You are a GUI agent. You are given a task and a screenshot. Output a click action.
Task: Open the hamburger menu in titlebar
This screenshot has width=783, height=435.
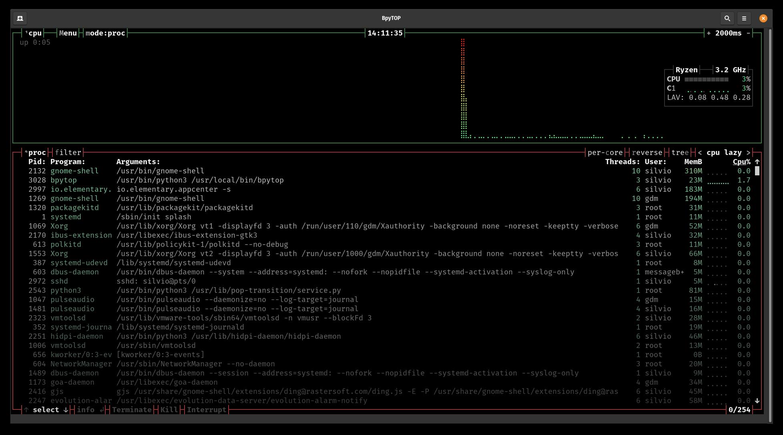click(x=744, y=18)
